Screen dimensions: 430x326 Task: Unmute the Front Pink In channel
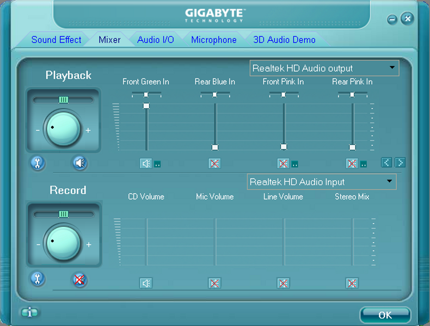click(x=283, y=164)
